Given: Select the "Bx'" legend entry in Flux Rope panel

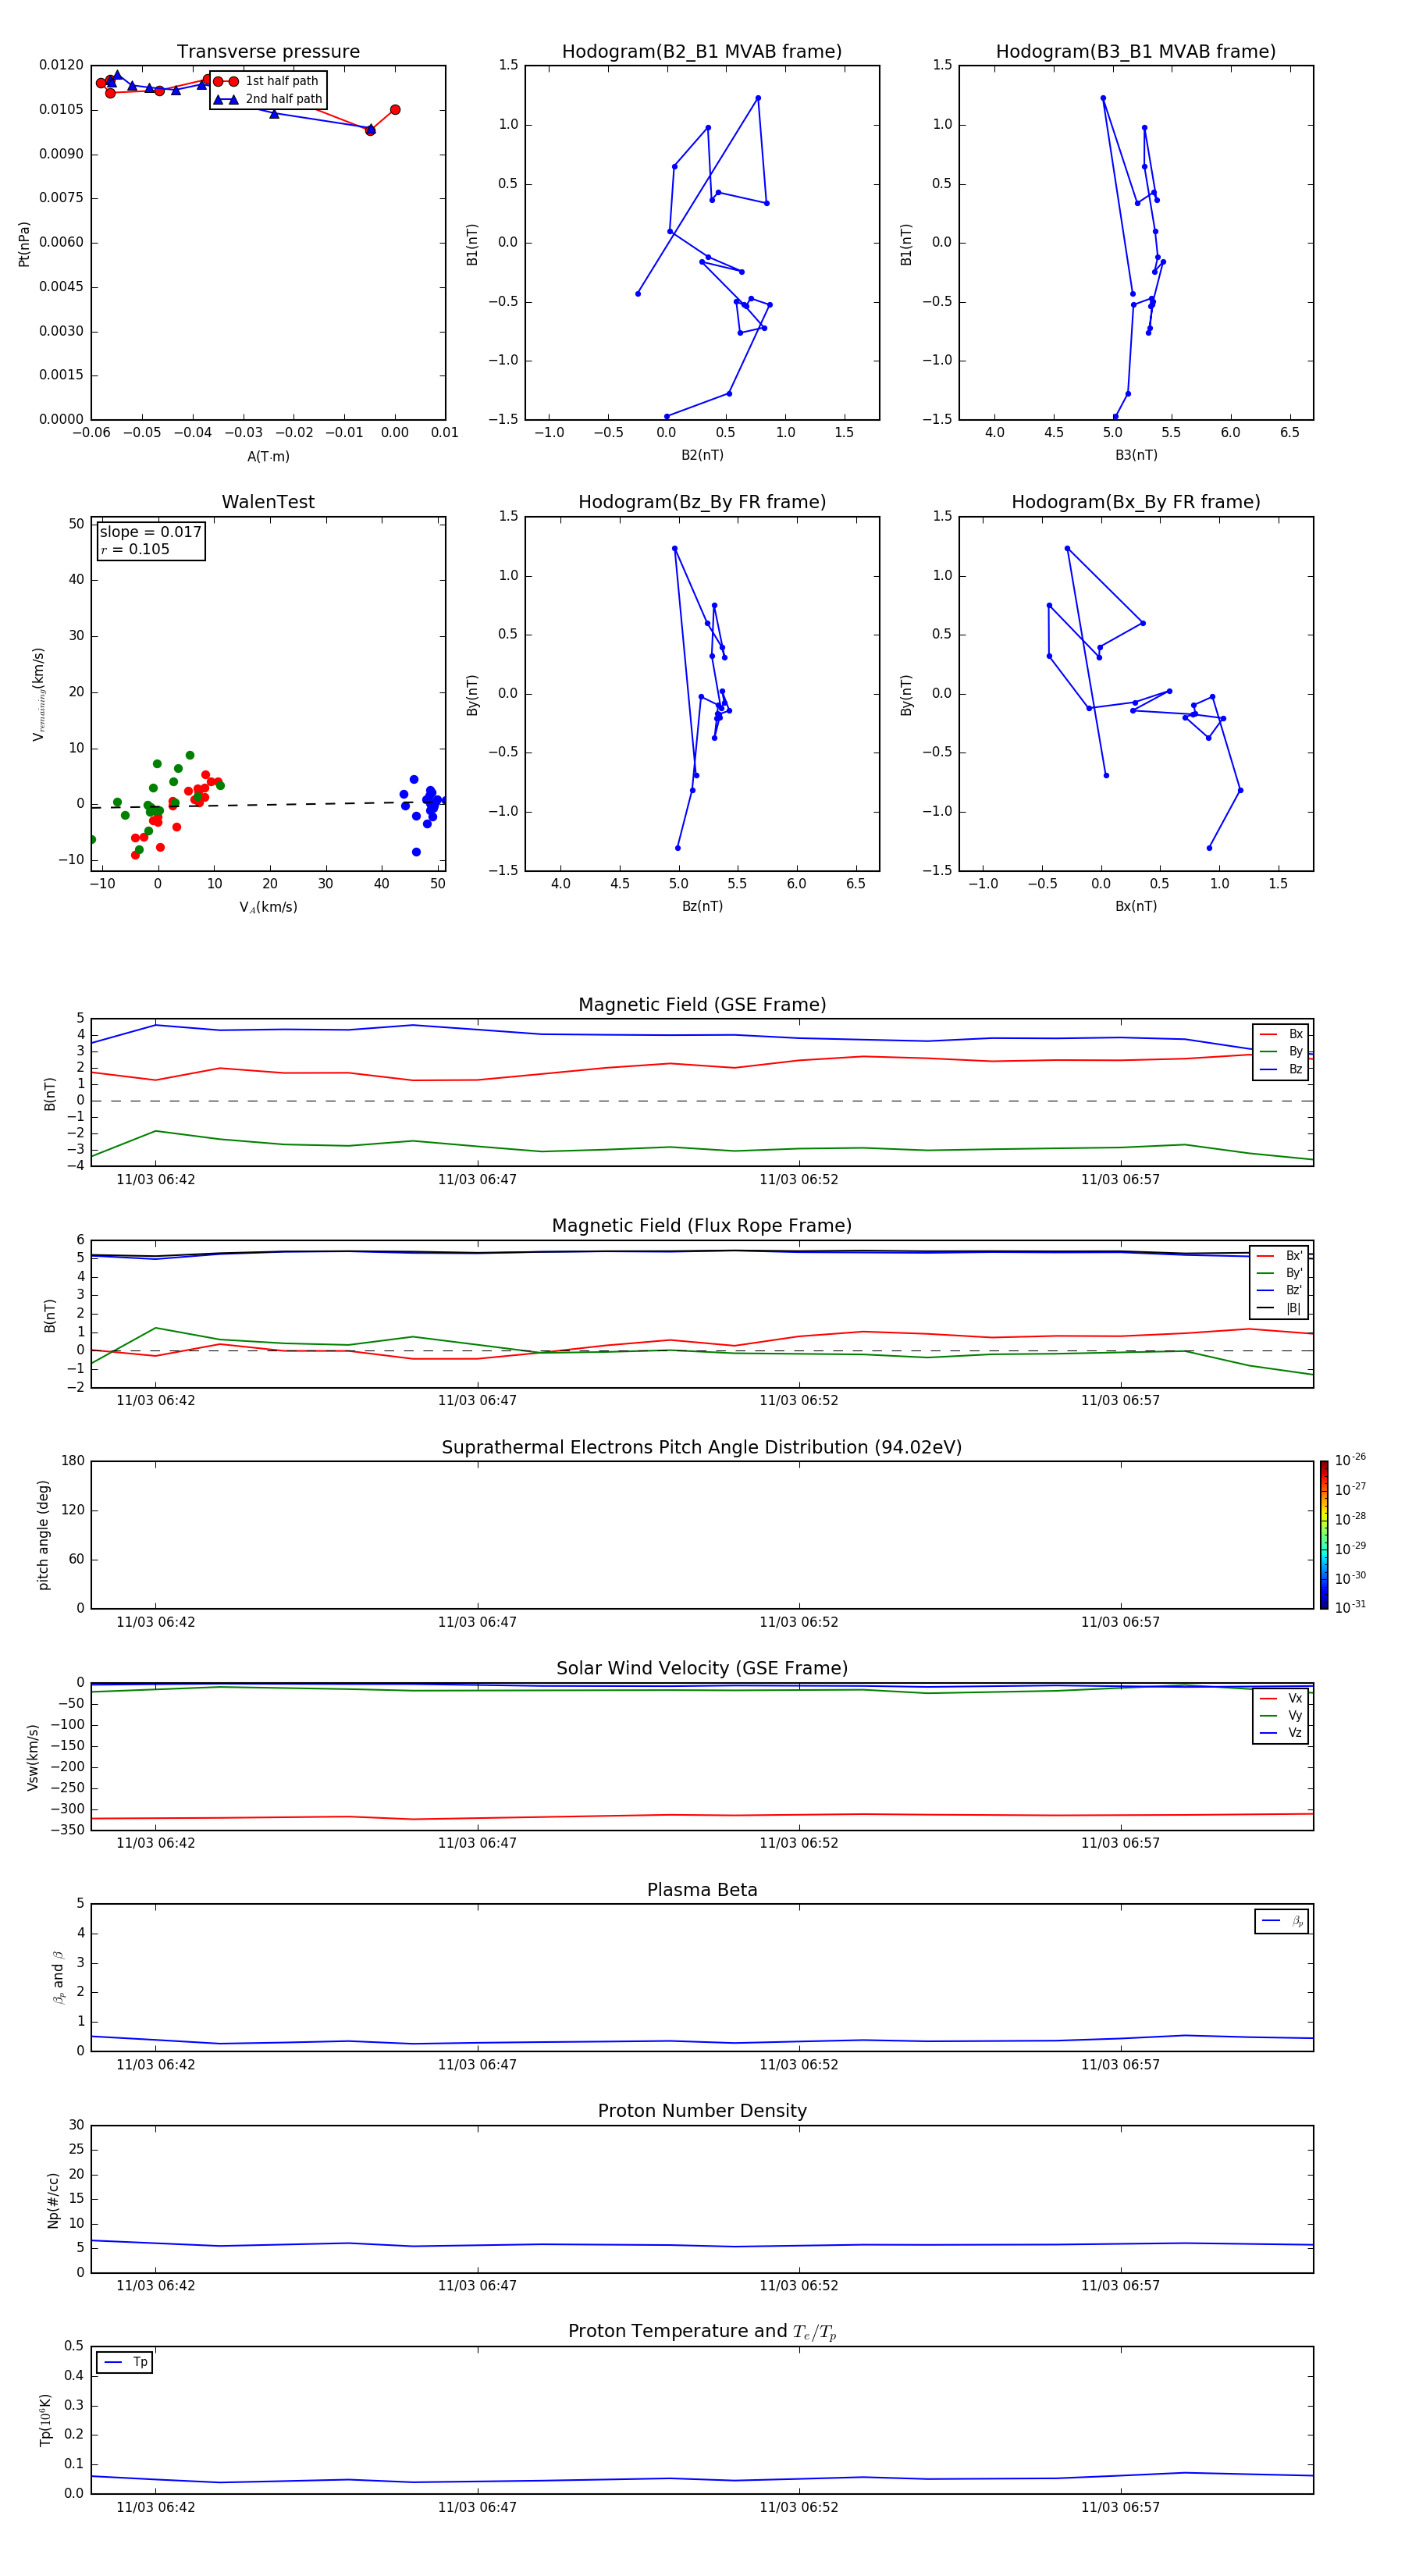Looking at the screenshot, I should coord(1280,1256).
